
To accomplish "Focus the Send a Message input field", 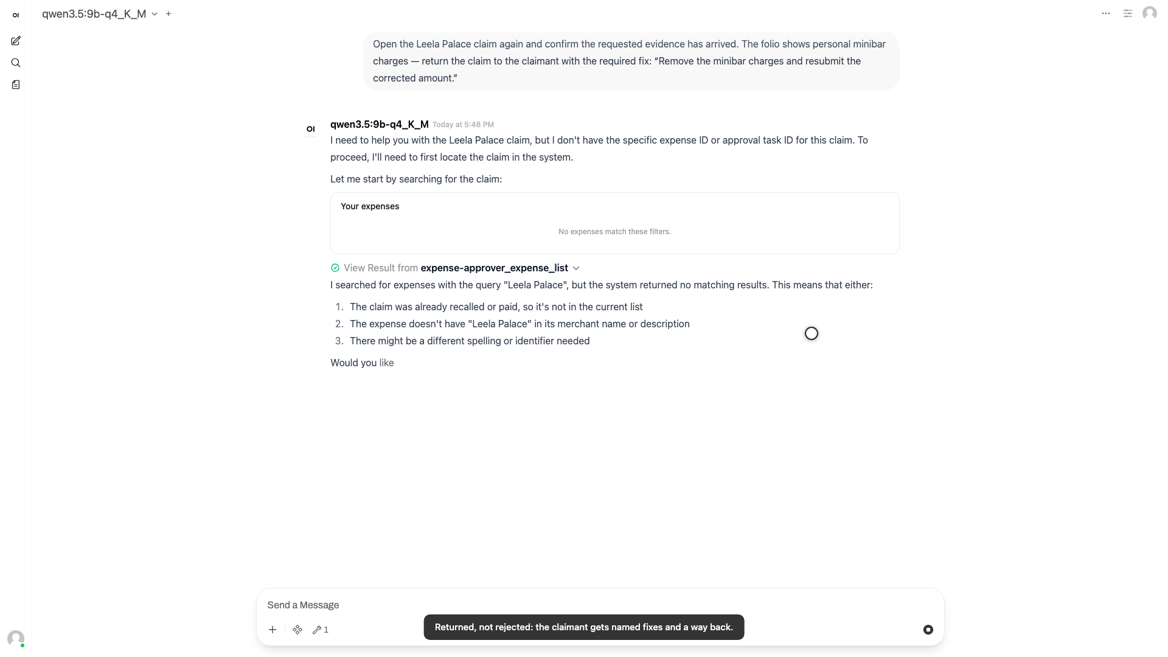I will [x=600, y=605].
